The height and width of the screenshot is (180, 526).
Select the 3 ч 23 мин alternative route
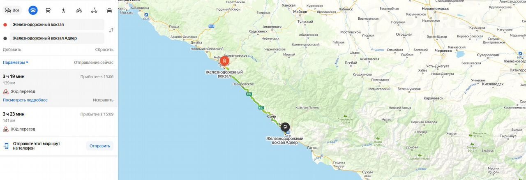coord(59,121)
